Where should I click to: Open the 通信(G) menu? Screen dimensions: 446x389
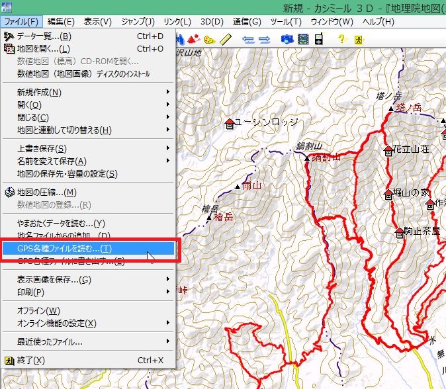(247, 22)
